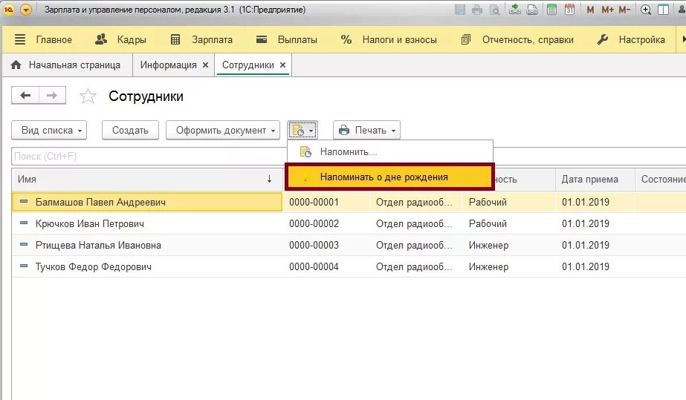Viewport: 686px width, 400px height.
Task: Click row icon beside Тучков Федор Федорович
Action: tap(24, 266)
